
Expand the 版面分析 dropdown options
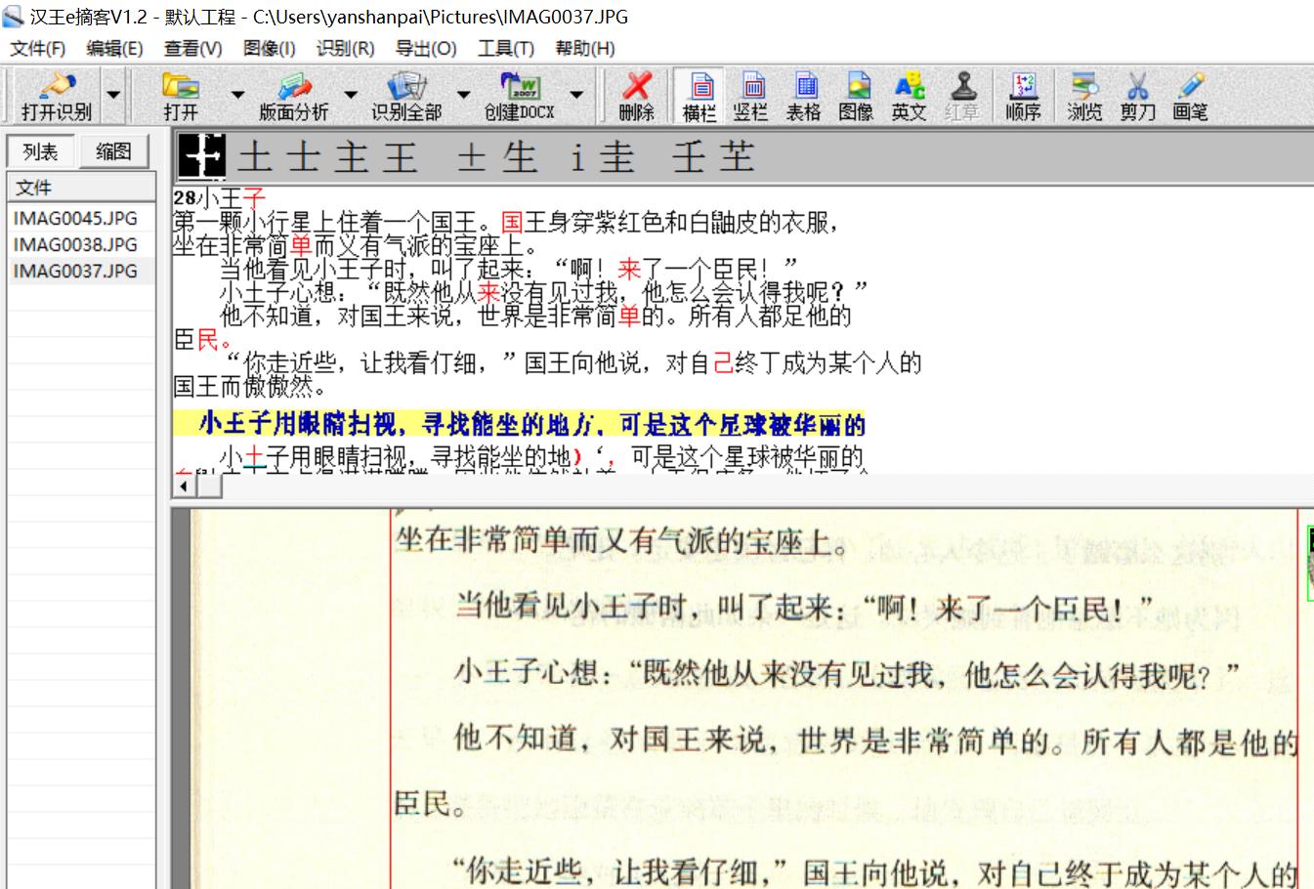coord(352,95)
